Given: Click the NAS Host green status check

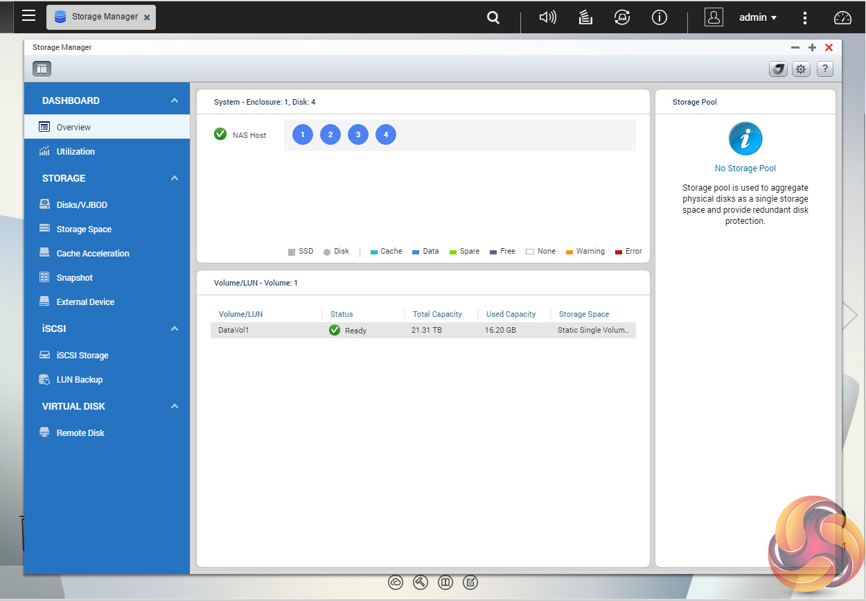Looking at the screenshot, I should [x=220, y=134].
